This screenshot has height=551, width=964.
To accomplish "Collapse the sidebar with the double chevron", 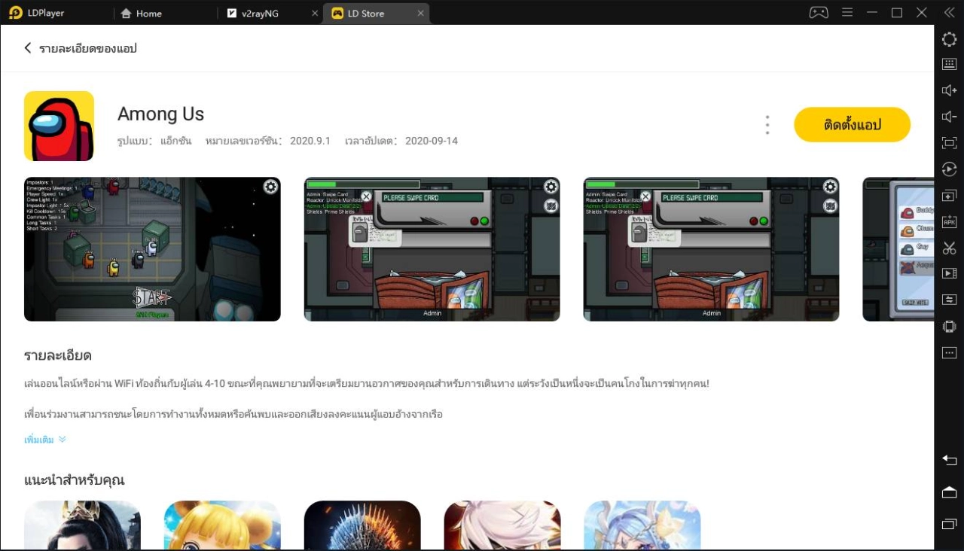I will click(949, 12).
